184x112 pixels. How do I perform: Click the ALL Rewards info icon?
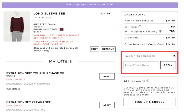(148, 81)
